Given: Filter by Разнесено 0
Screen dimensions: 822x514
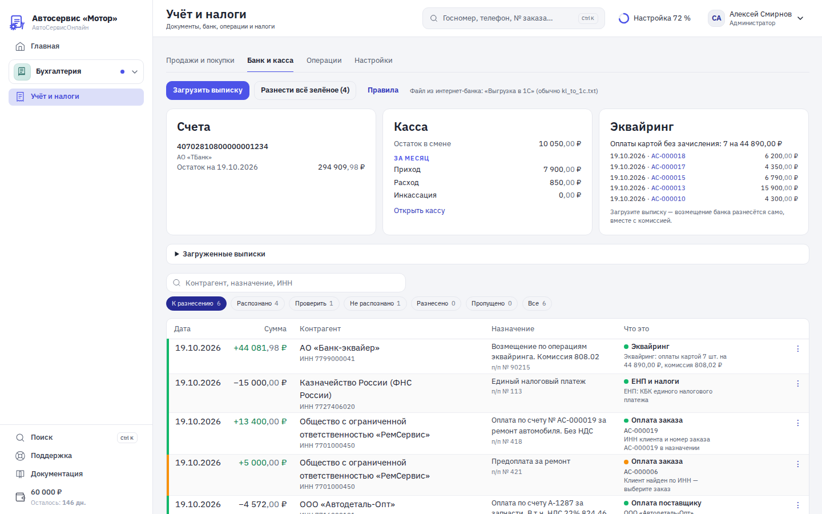Looking at the screenshot, I should coord(436,304).
